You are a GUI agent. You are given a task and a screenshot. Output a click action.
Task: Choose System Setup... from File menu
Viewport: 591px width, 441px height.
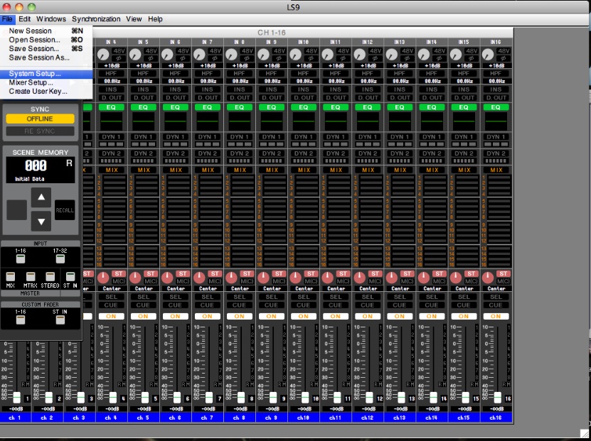tap(35, 74)
